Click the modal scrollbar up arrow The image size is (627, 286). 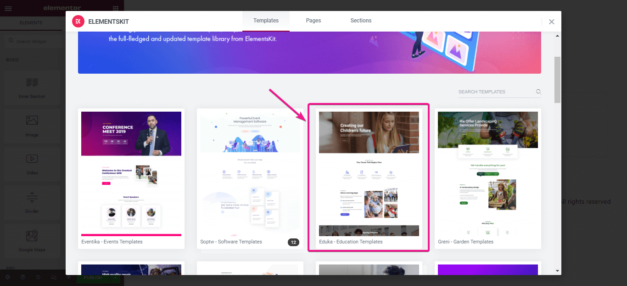tap(558, 36)
